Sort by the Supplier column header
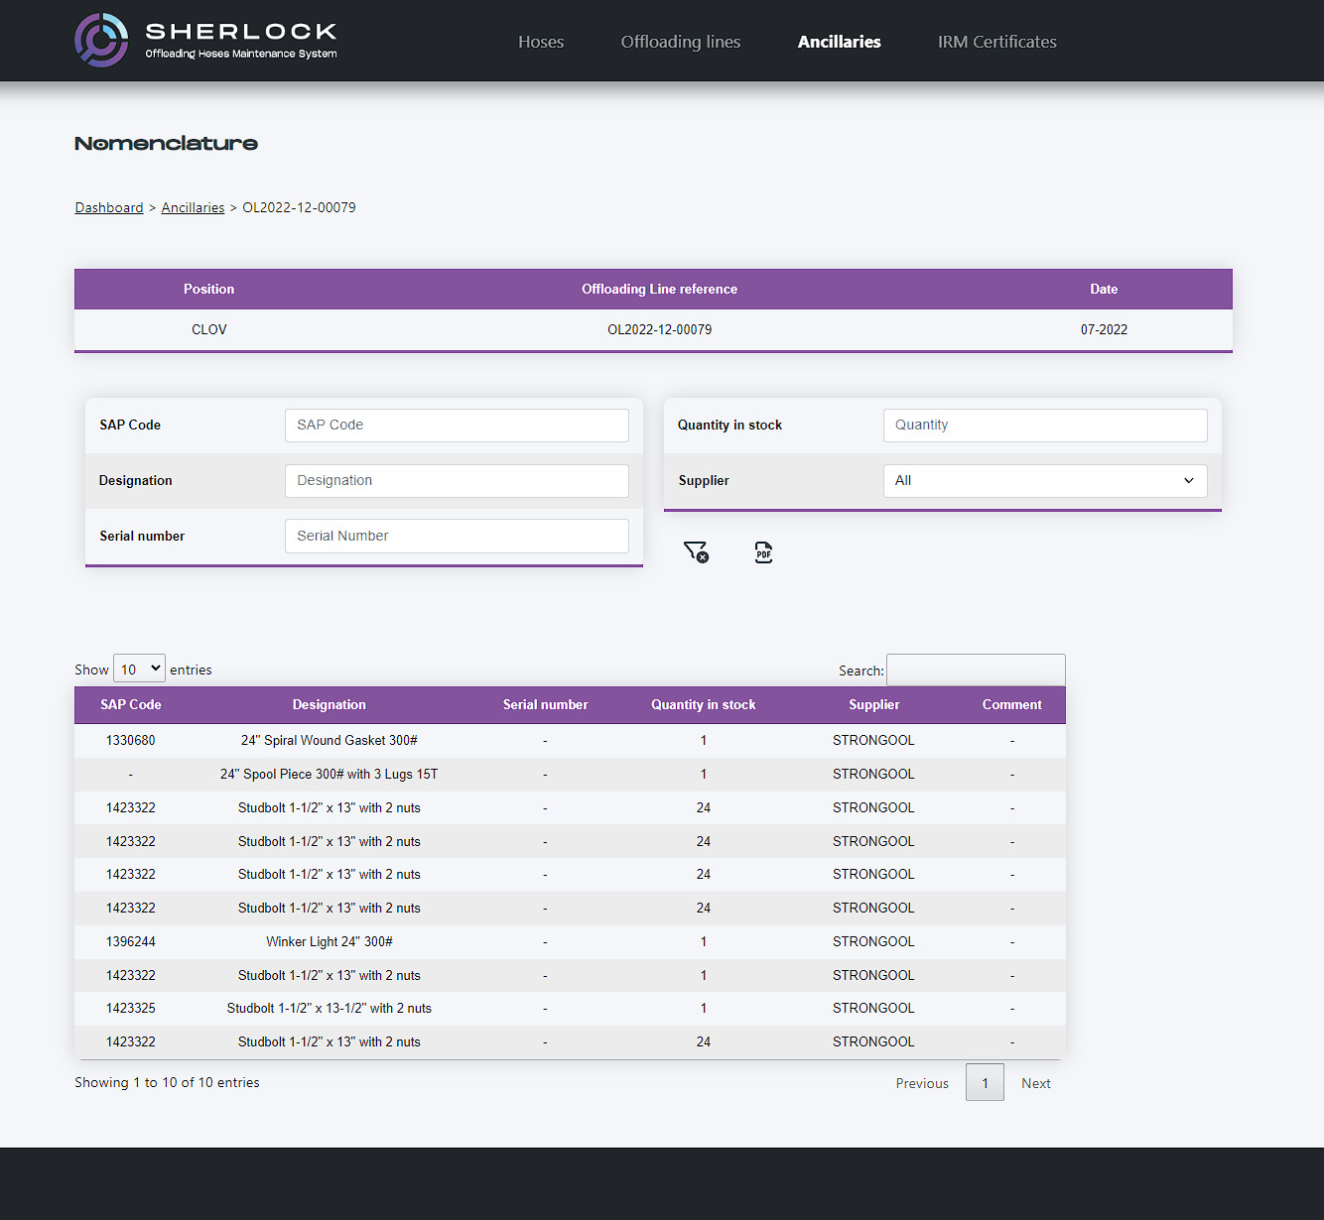This screenshot has height=1220, width=1324. [x=874, y=705]
